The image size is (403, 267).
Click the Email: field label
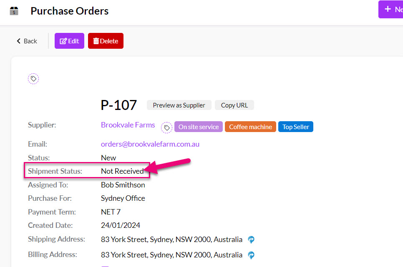point(38,144)
